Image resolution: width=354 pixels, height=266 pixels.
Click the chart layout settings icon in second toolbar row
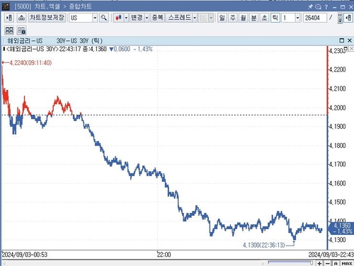pos(21,30)
